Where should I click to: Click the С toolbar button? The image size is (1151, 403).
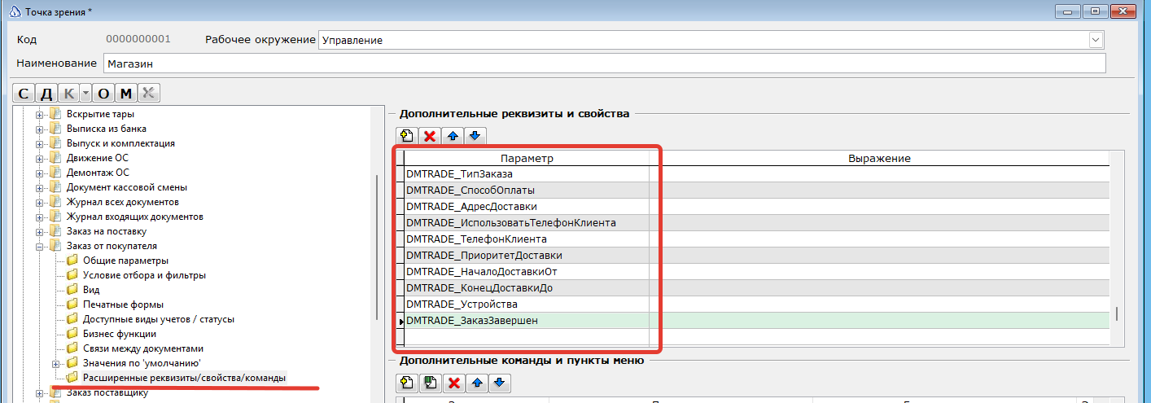coord(24,93)
